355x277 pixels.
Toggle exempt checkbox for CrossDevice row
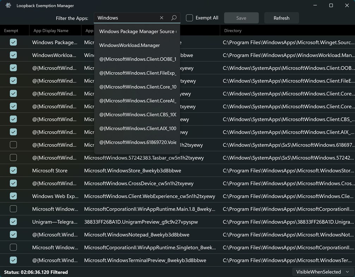pos(13,183)
